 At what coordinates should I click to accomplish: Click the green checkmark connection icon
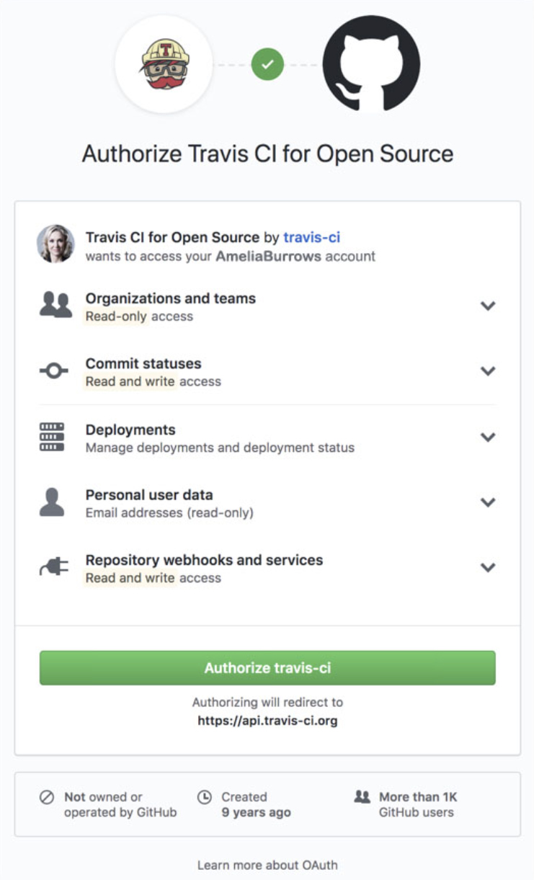pos(267,64)
